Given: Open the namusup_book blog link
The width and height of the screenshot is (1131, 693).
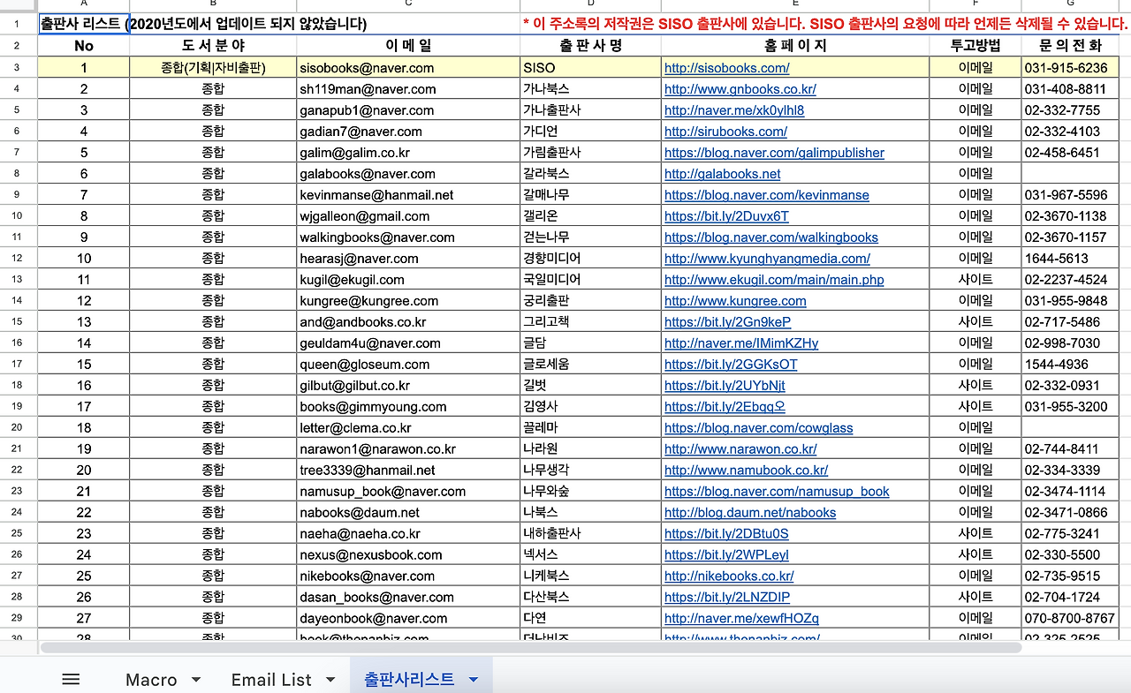Looking at the screenshot, I should click(x=777, y=492).
